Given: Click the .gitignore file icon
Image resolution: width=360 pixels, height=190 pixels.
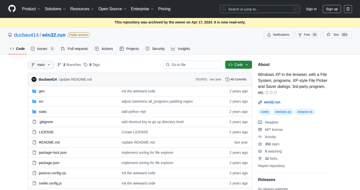Looking at the screenshot, I should click(34, 122).
